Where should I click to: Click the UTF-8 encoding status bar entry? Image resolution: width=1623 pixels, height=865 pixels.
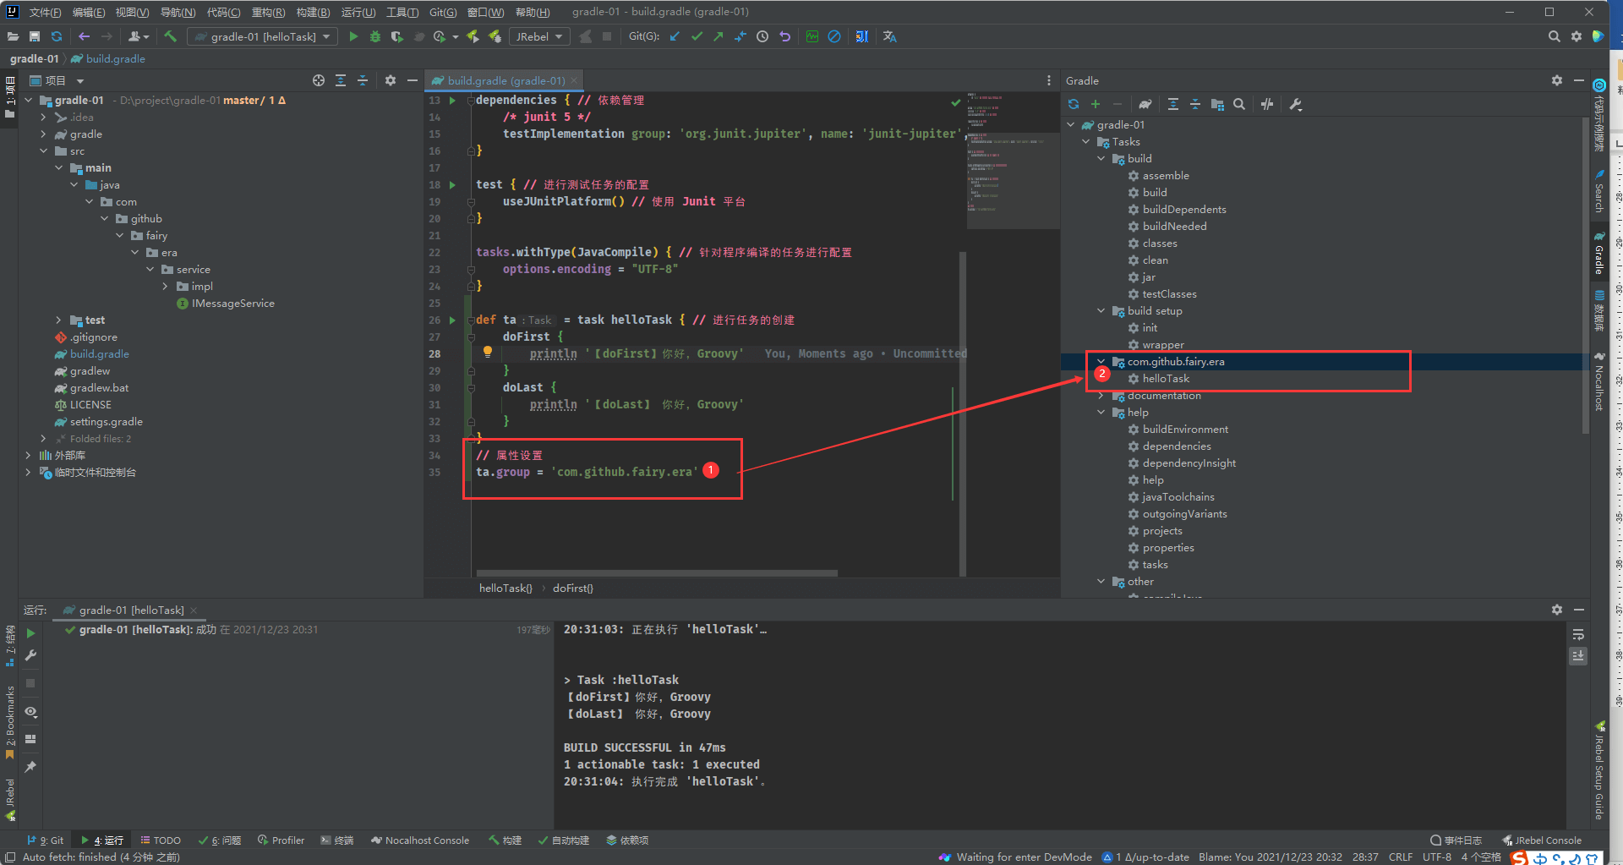(1437, 857)
